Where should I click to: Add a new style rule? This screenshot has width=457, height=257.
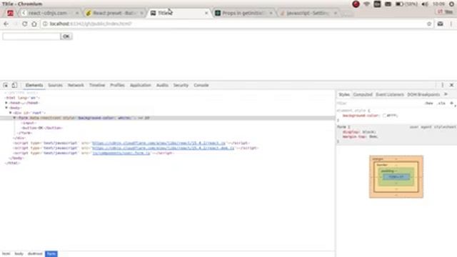pyautogui.click(x=451, y=103)
